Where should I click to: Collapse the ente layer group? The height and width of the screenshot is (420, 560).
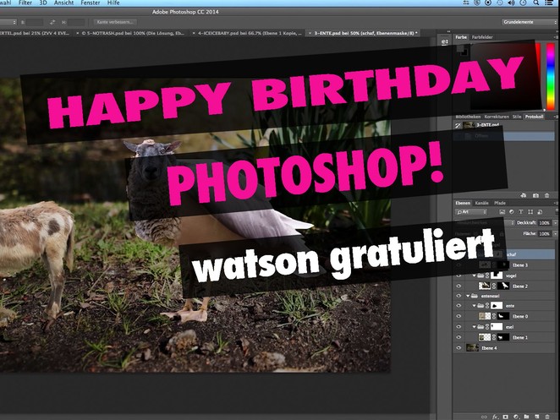475,306
